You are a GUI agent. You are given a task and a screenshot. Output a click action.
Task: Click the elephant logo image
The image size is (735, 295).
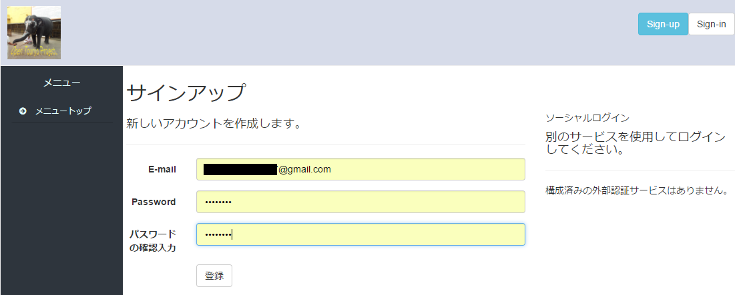(x=34, y=32)
